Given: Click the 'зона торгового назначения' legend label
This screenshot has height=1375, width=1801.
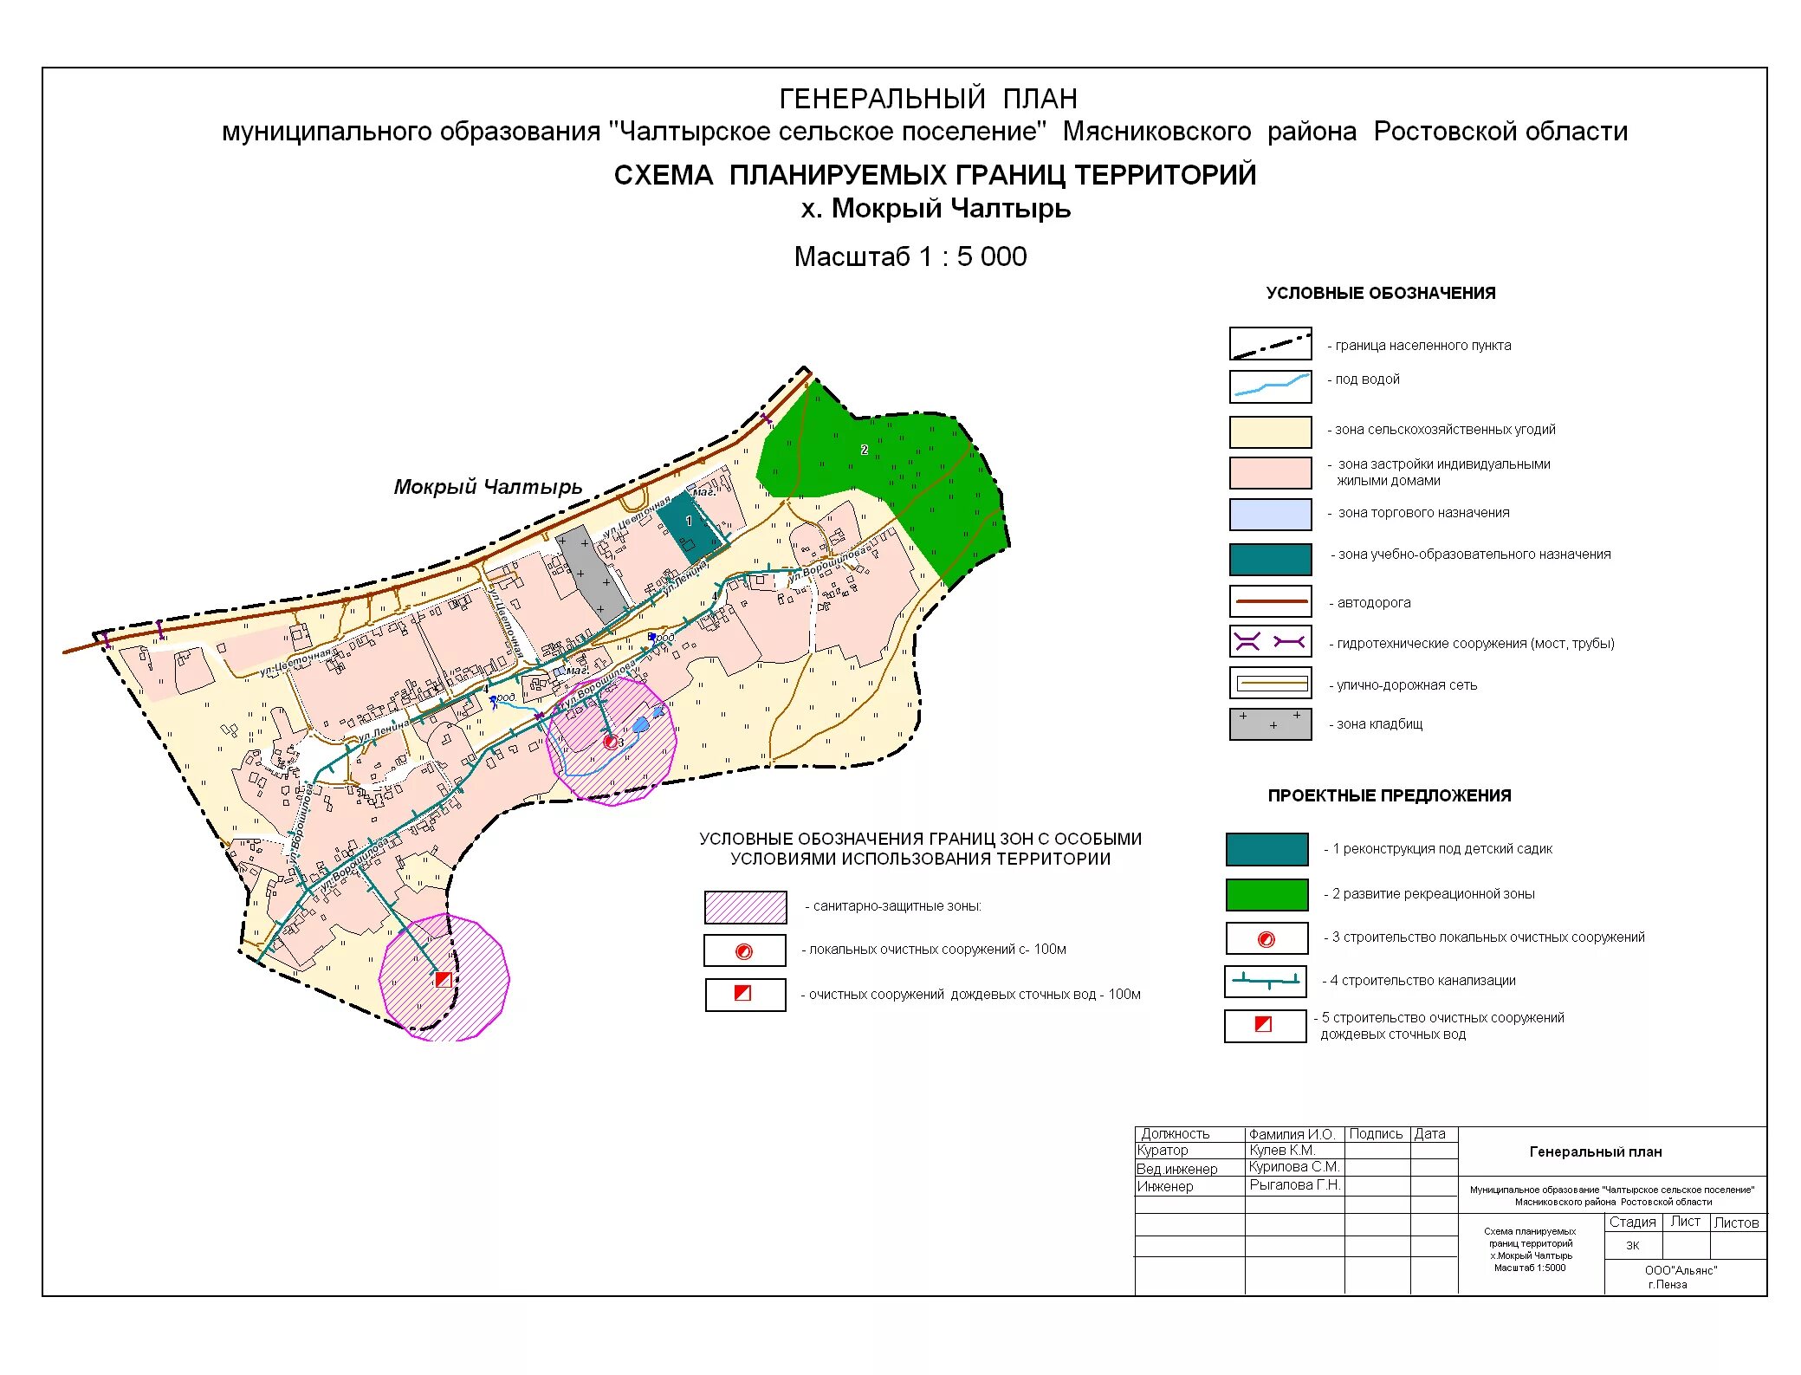Looking at the screenshot, I should [x=1423, y=512].
